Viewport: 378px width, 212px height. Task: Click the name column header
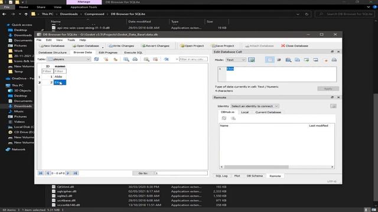point(60,66)
